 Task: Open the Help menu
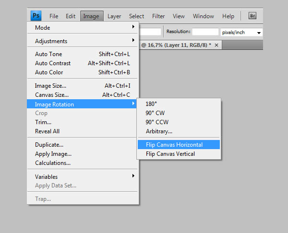click(x=228, y=16)
